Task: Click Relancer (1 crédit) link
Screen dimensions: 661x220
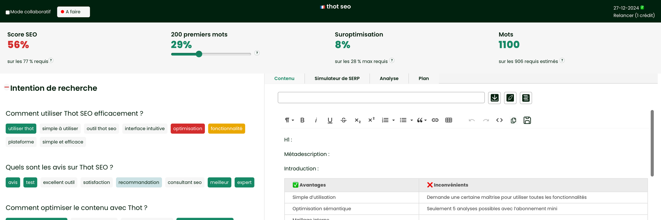Action: (x=634, y=16)
